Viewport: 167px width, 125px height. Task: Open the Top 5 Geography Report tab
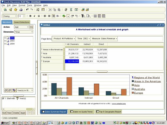[109, 112]
